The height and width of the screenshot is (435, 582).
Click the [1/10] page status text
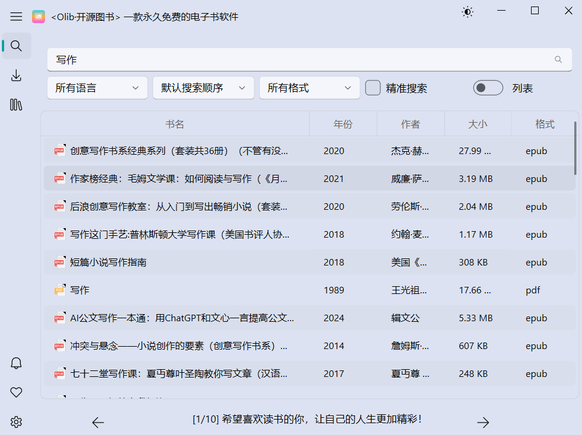[307, 419]
